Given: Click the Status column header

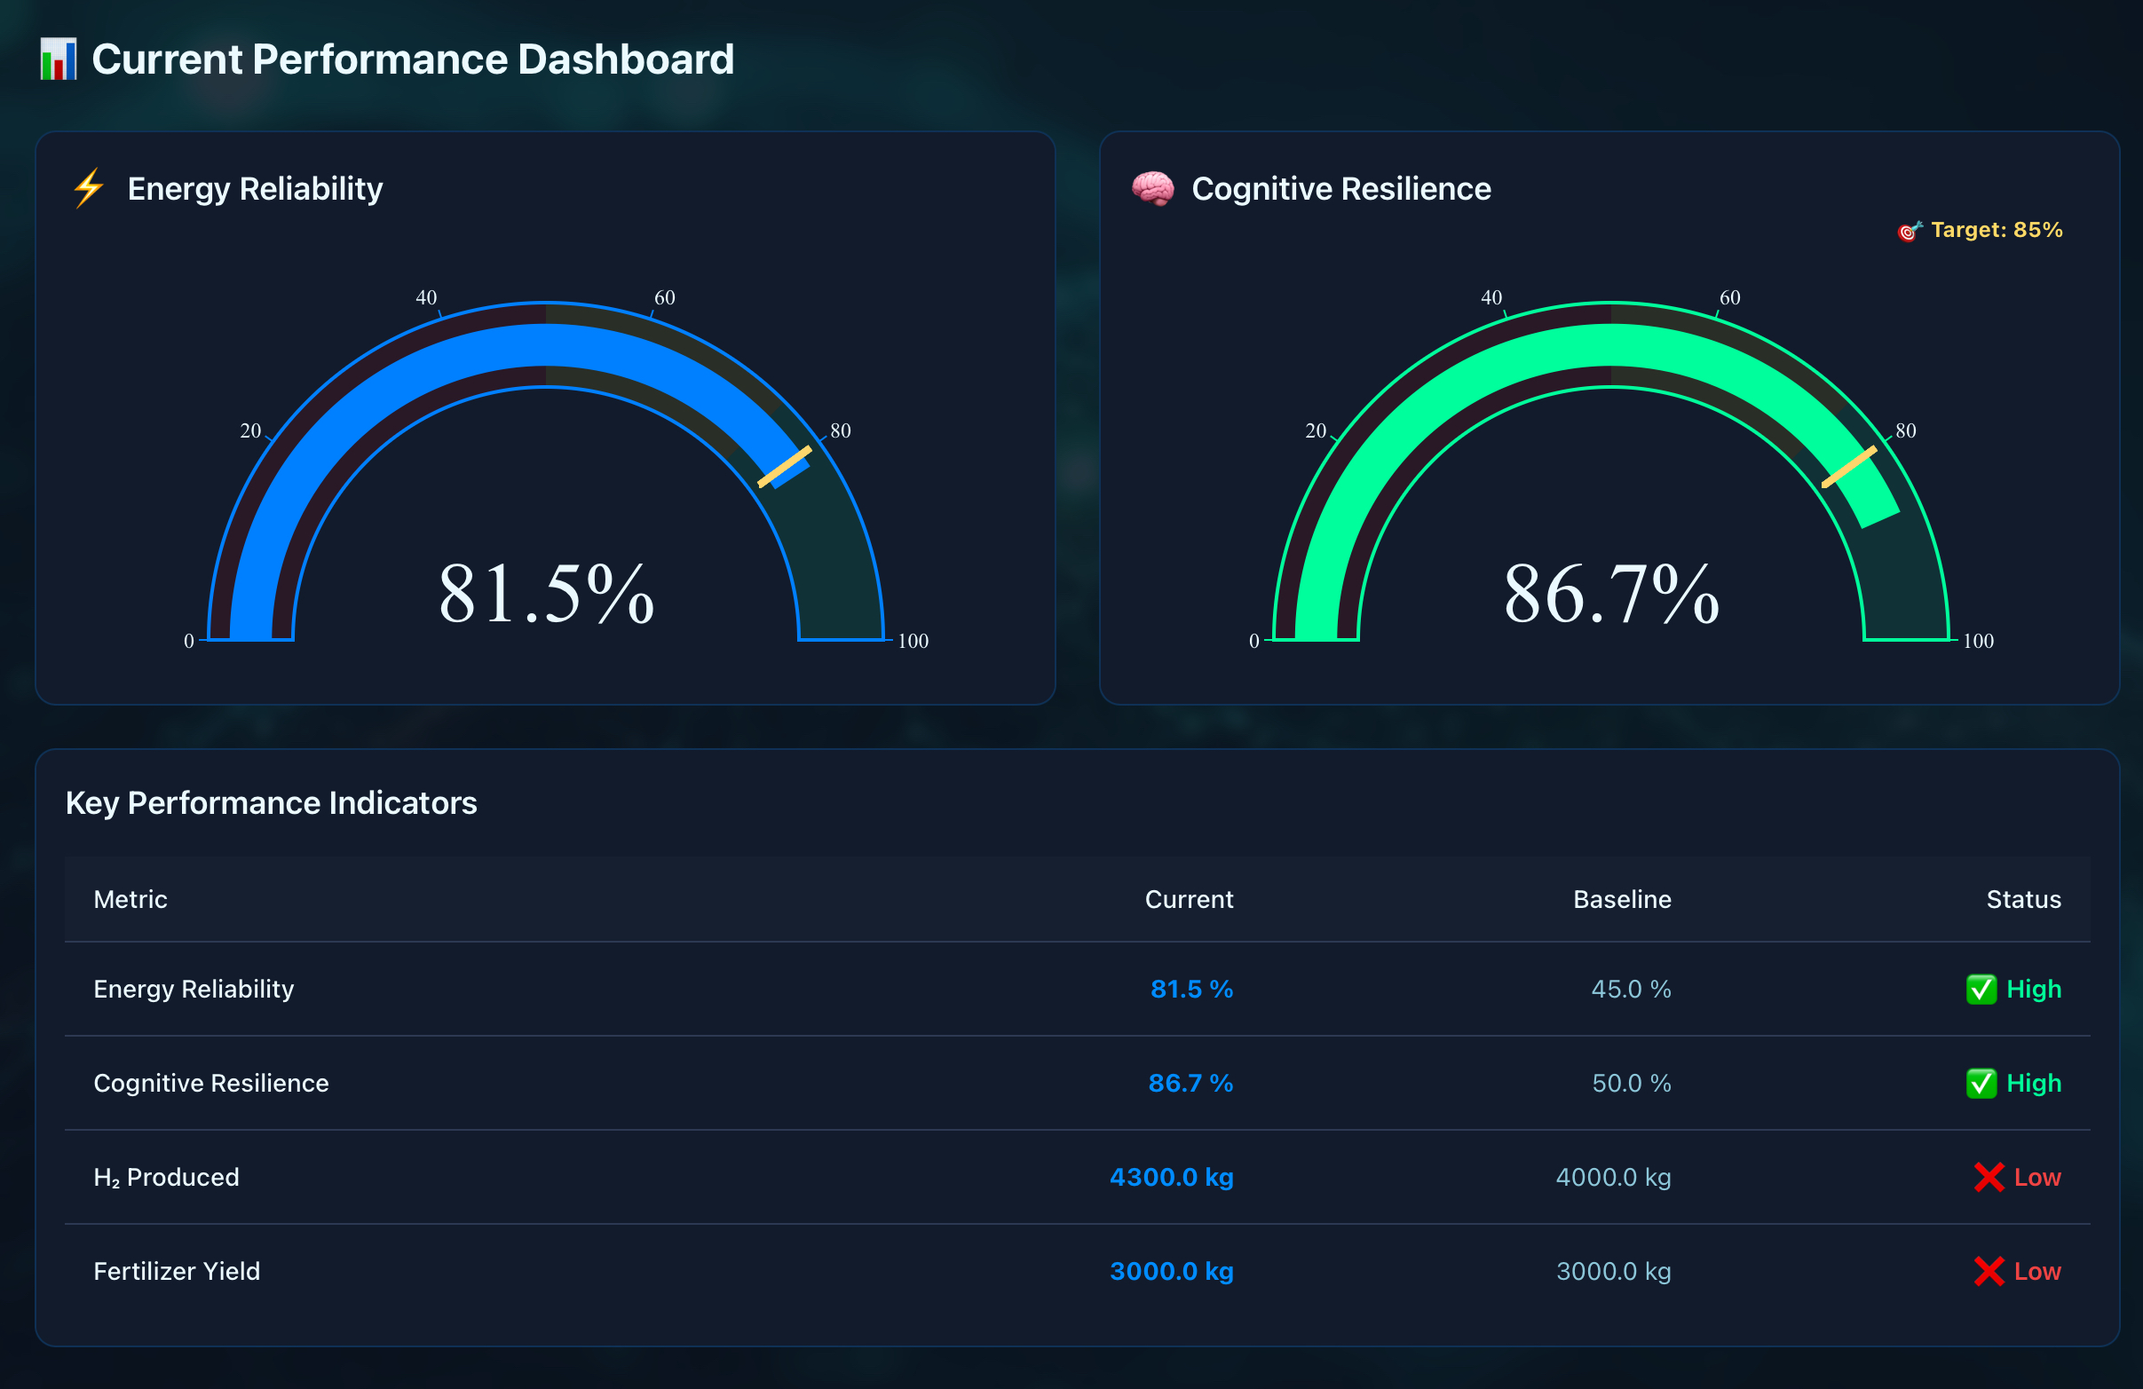Looking at the screenshot, I should (2023, 899).
